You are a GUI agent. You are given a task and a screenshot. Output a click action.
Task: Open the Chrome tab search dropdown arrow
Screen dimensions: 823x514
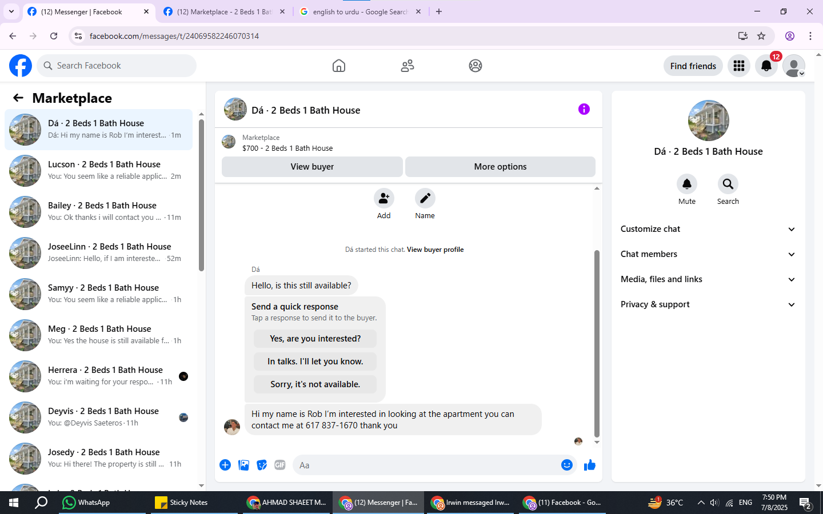[11, 11]
